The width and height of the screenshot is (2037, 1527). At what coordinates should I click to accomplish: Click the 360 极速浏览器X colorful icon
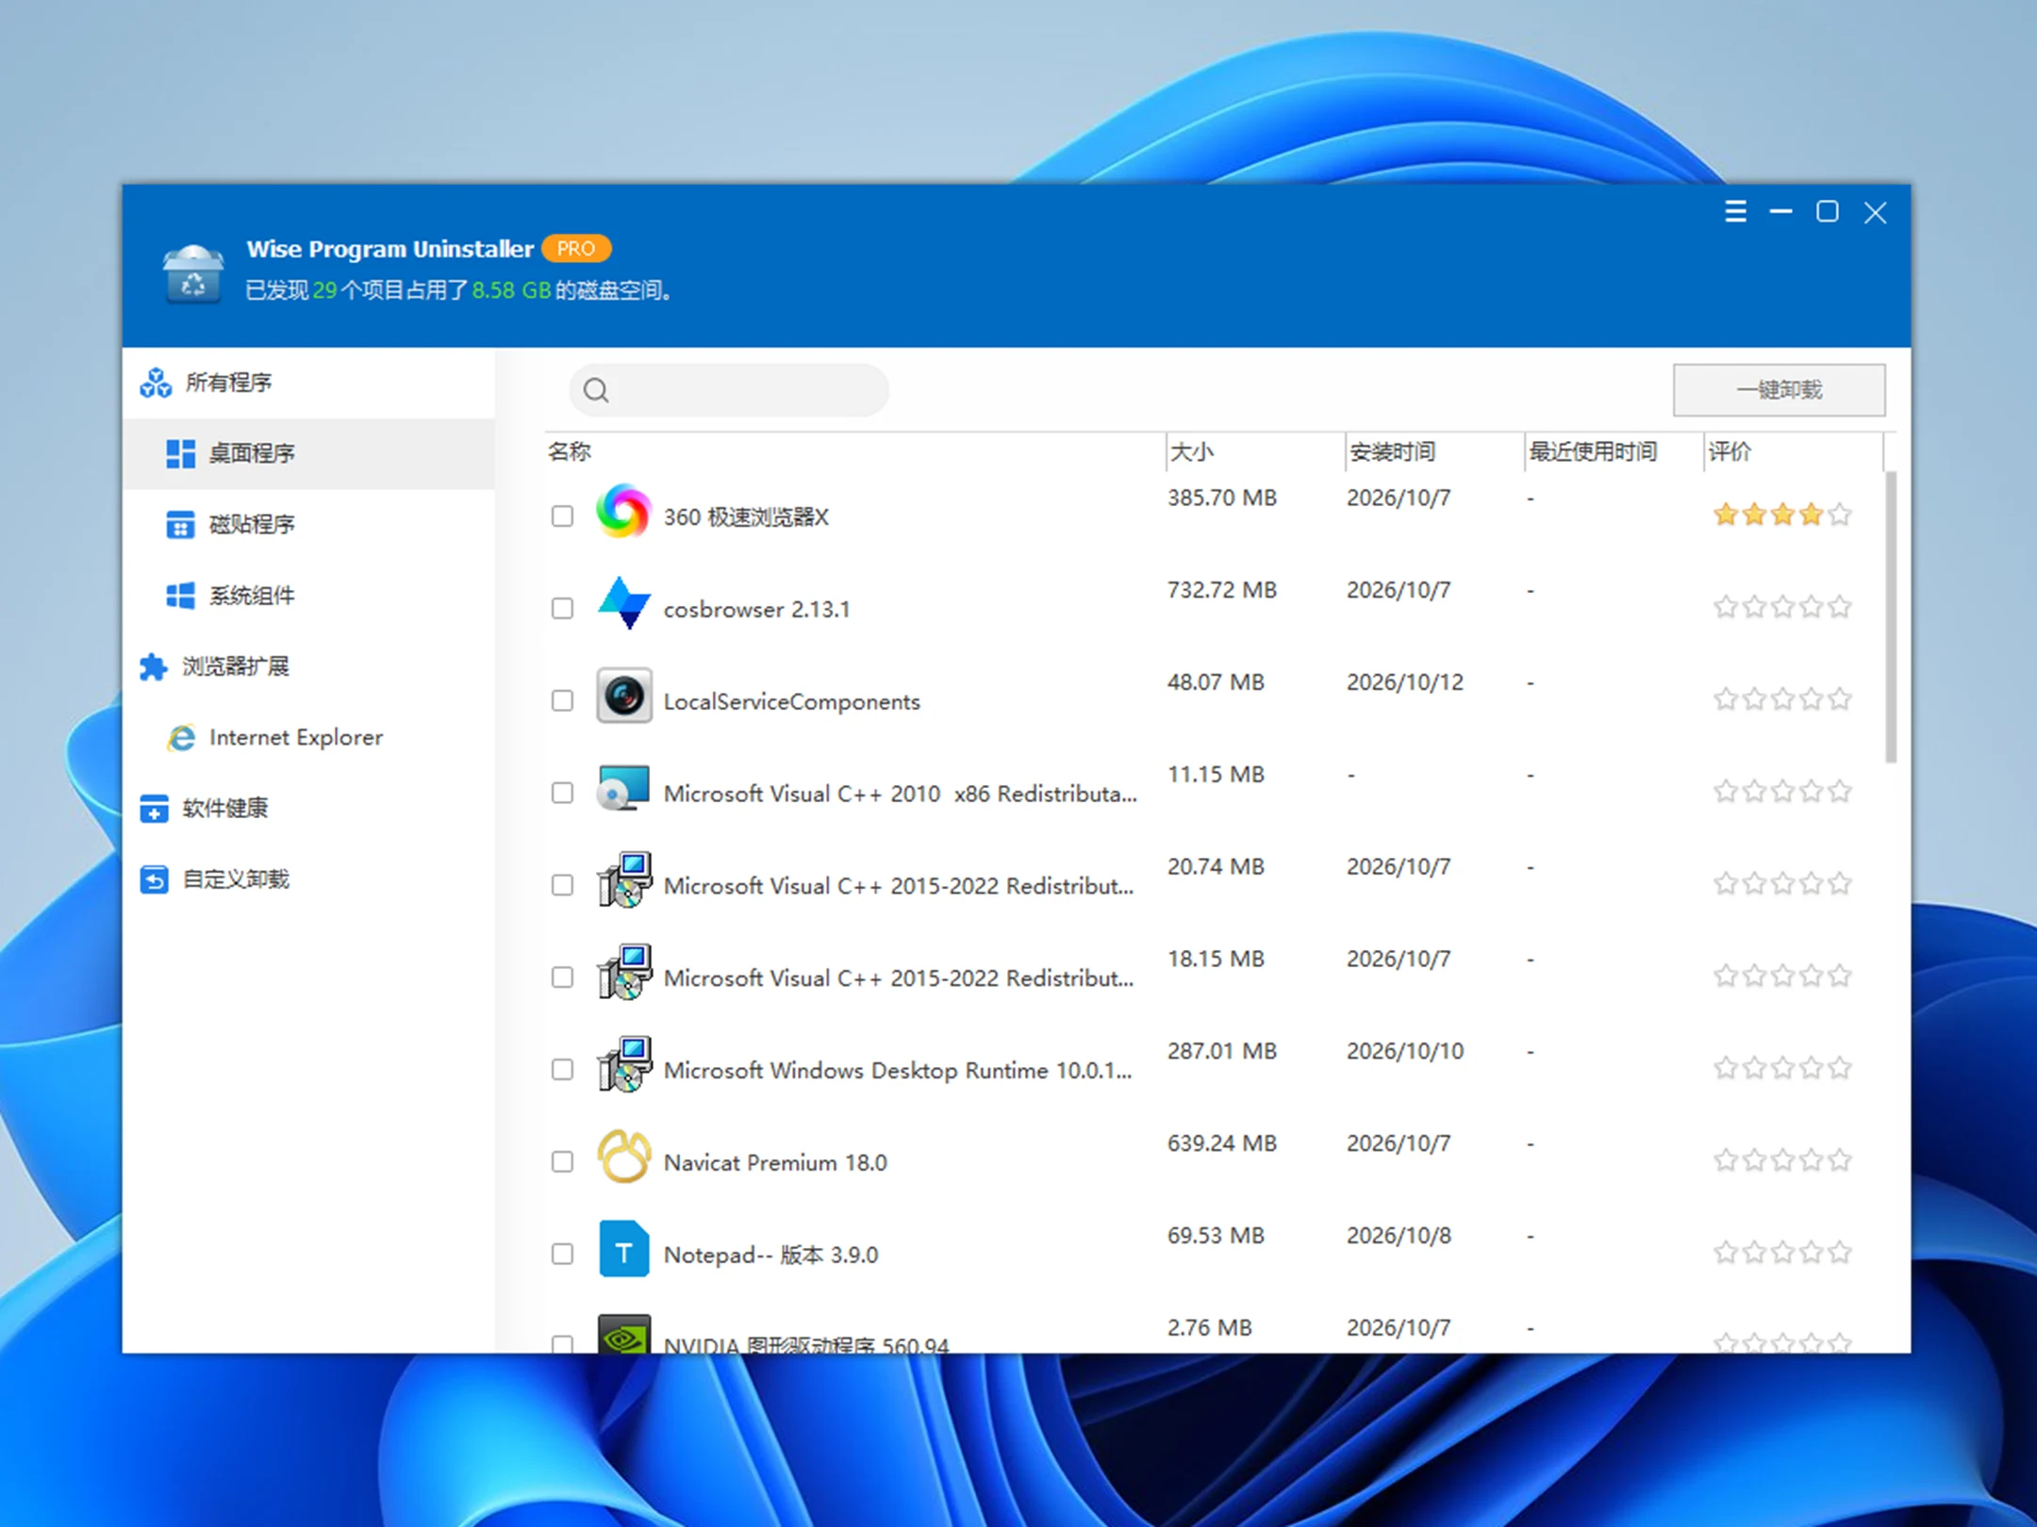point(622,513)
